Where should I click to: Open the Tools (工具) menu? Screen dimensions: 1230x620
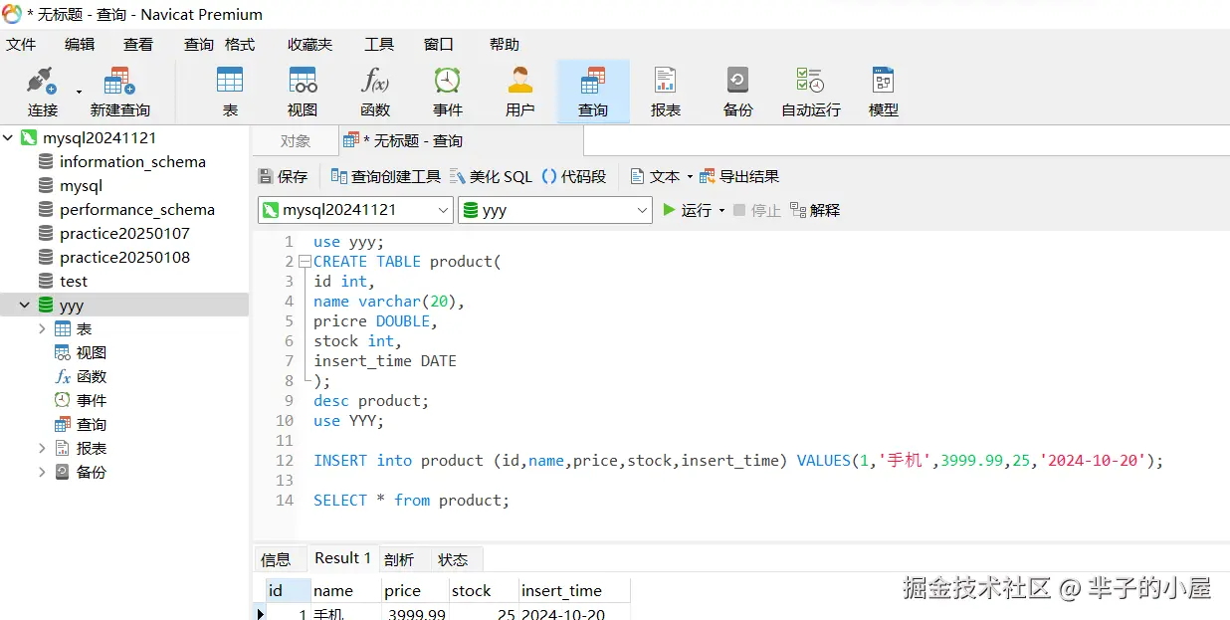click(x=379, y=44)
